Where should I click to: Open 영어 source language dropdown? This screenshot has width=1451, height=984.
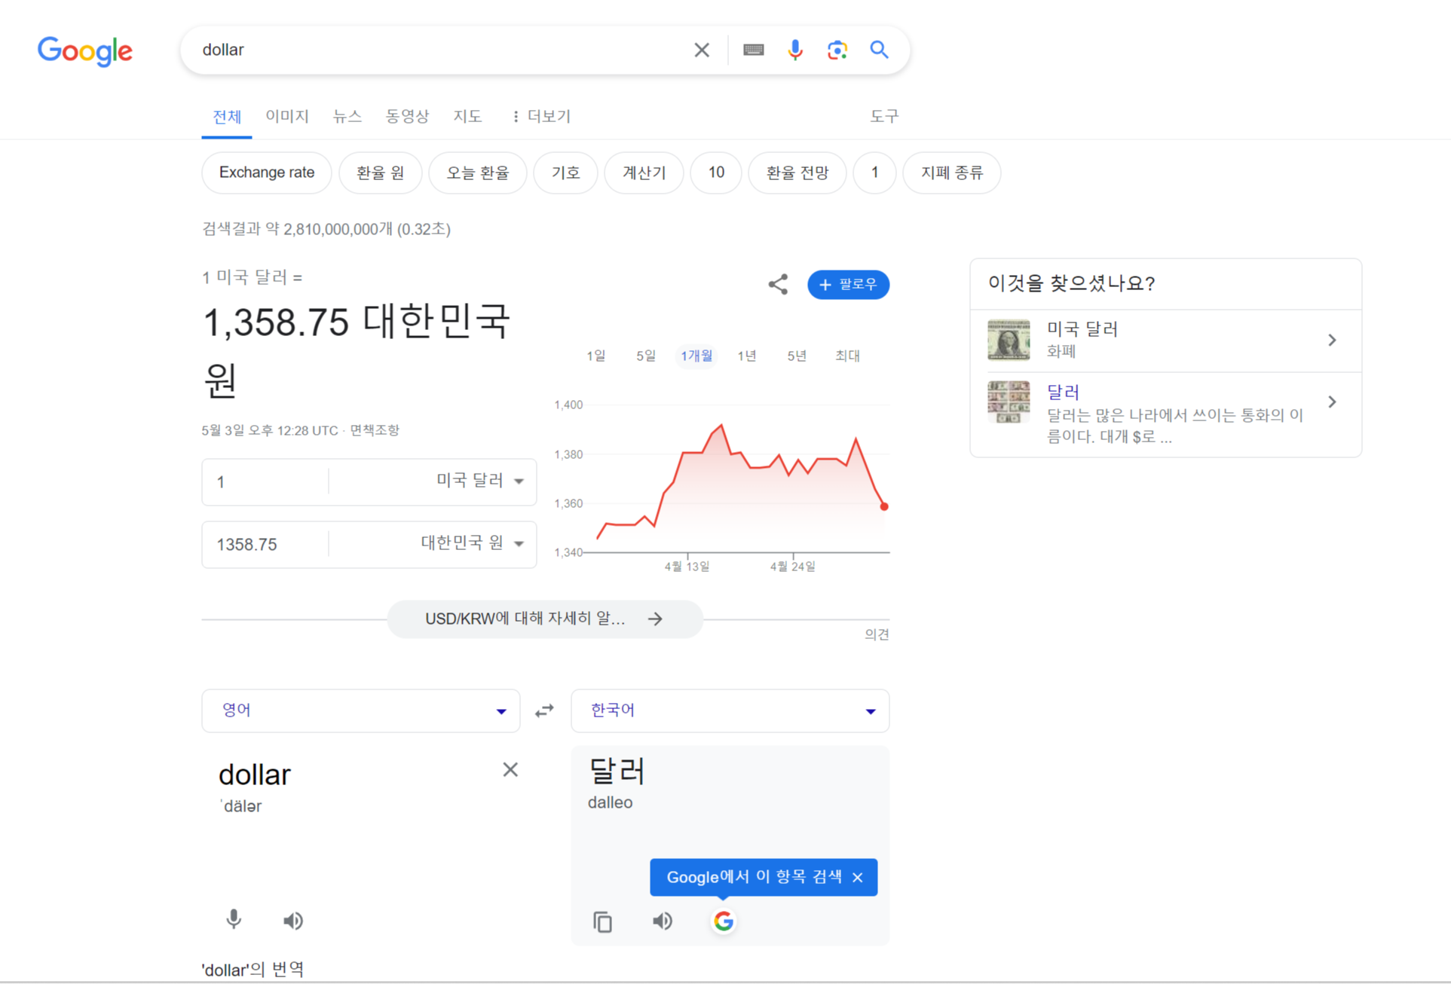(x=361, y=710)
